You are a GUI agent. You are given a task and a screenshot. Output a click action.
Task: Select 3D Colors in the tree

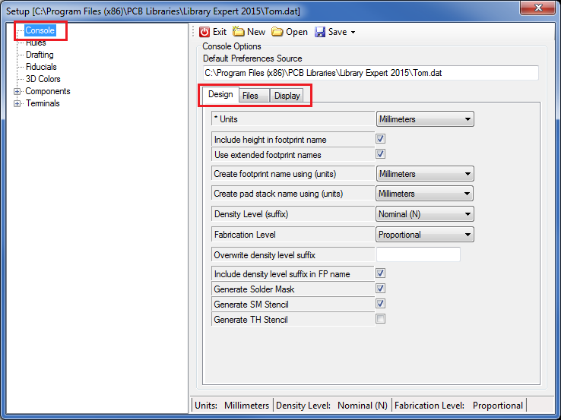(43, 79)
